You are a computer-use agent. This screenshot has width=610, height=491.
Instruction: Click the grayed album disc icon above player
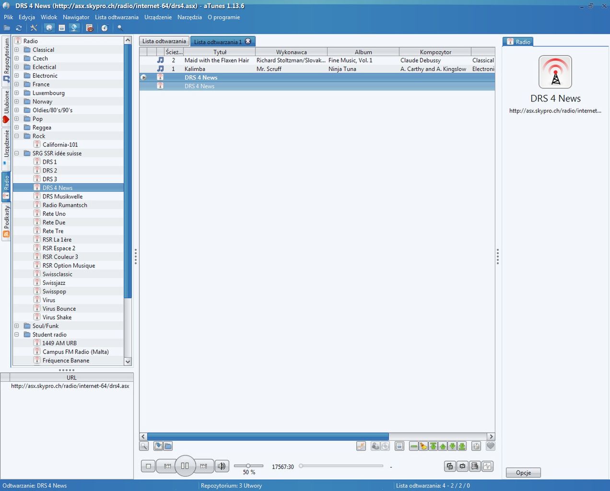click(x=385, y=446)
